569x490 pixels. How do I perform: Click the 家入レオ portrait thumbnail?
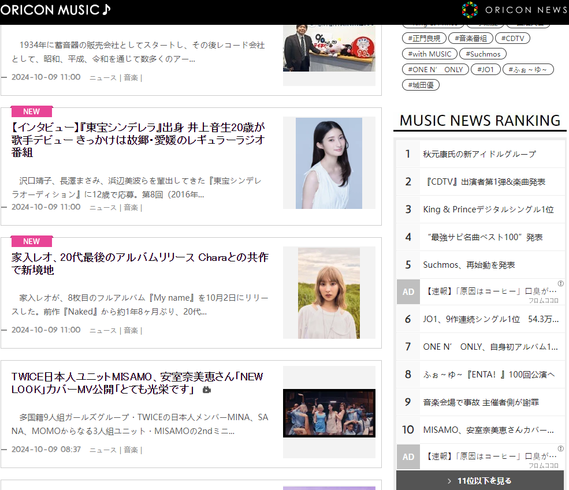pyautogui.click(x=329, y=293)
